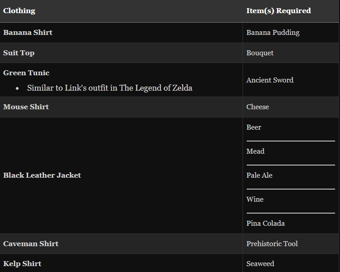Click the Pale Ale item entry
The width and height of the screenshot is (340, 272).
click(259, 175)
